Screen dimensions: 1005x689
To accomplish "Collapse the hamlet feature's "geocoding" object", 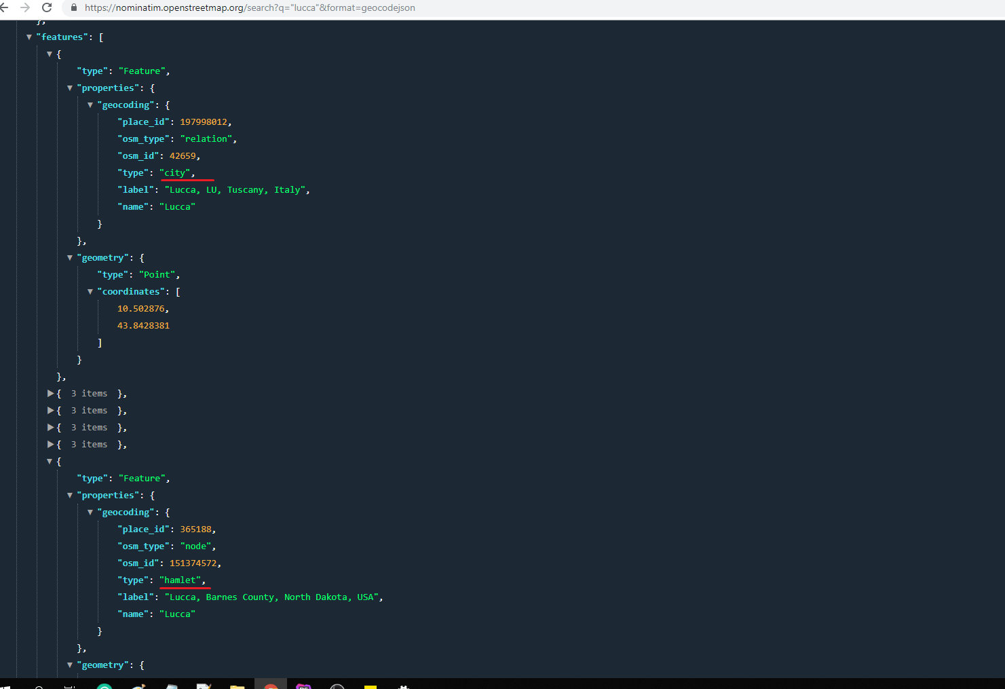I will (90, 513).
